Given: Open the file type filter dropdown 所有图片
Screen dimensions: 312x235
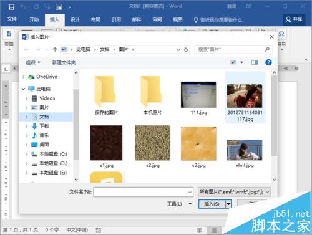Looking at the screenshot, I should pos(234,192).
